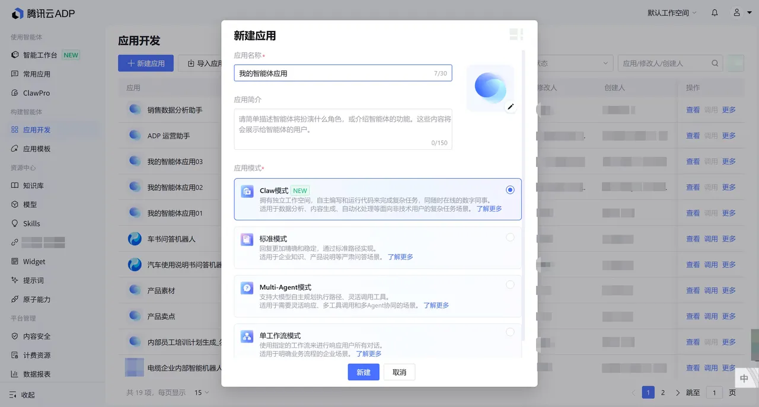Open 更多 for 我的智能体应用01 row
The width and height of the screenshot is (759, 407).
tap(729, 213)
